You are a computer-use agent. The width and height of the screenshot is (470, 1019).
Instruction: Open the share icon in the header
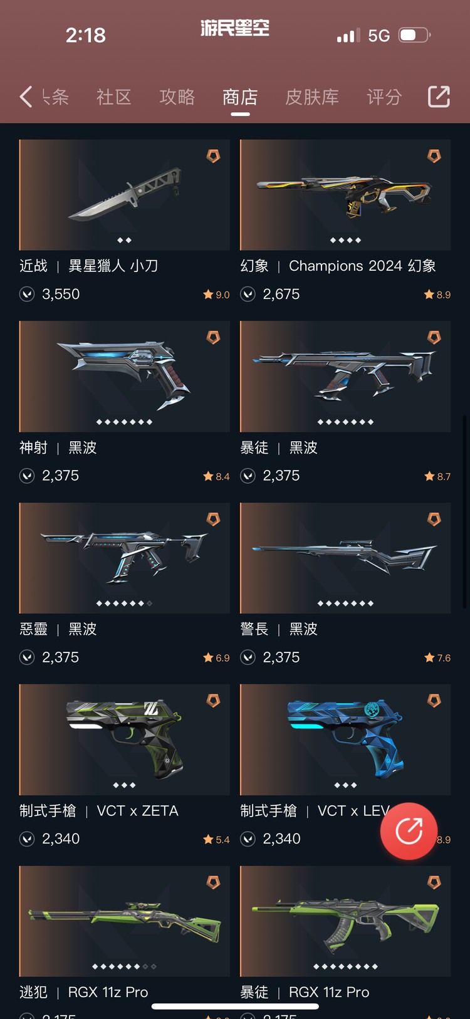click(x=439, y=97)
